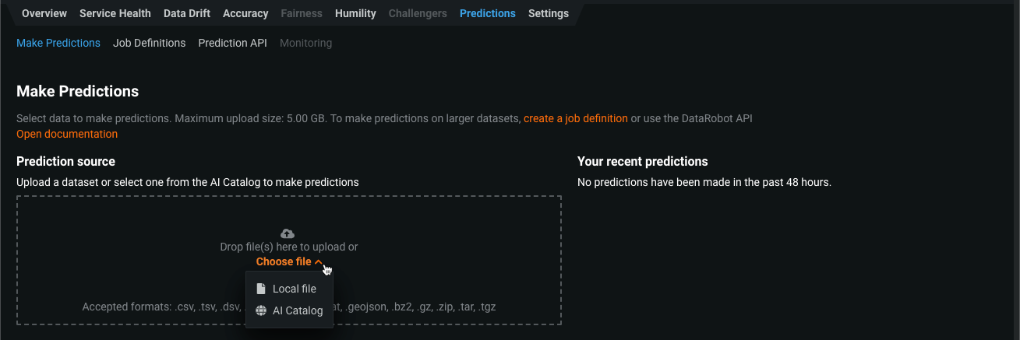
Task: Click the Open documentation link
Action: tap(67, 134)
